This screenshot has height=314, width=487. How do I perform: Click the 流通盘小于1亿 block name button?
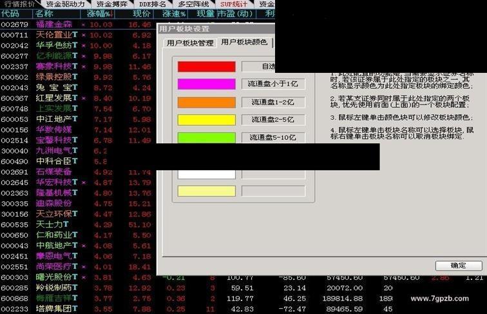(273, 84)
